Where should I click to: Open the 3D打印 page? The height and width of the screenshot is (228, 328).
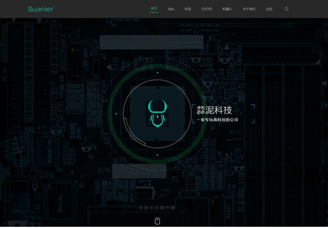click(207, 9)
